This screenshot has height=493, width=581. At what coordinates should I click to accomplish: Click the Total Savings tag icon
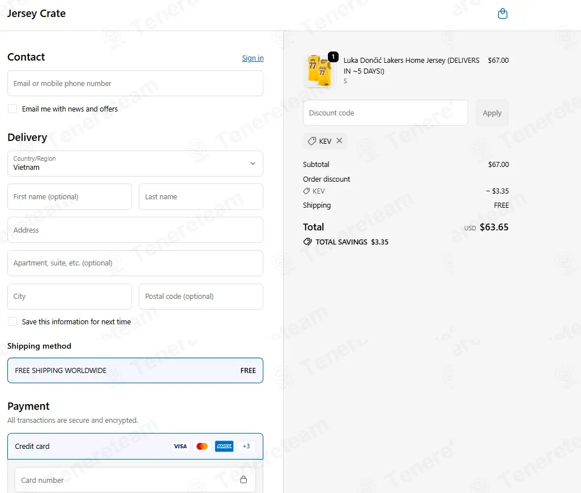click(307, 242)
